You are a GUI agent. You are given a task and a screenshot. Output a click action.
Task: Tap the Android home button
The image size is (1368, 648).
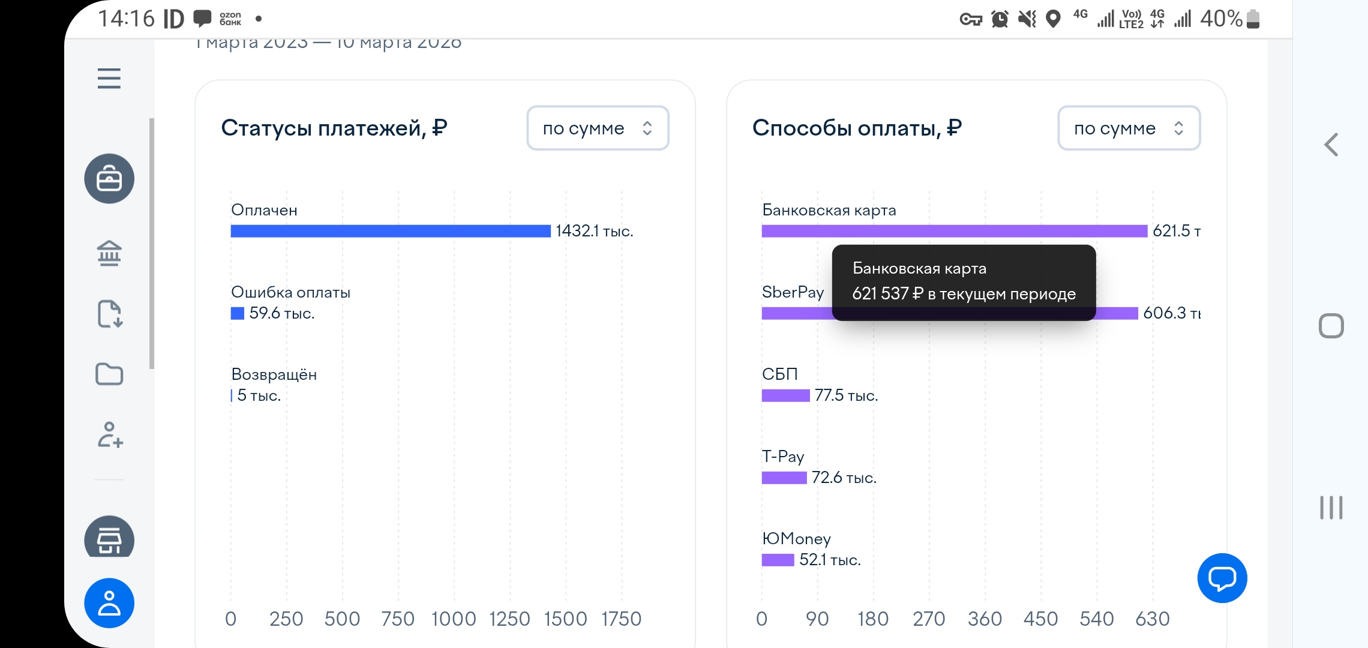point(1331,326)
